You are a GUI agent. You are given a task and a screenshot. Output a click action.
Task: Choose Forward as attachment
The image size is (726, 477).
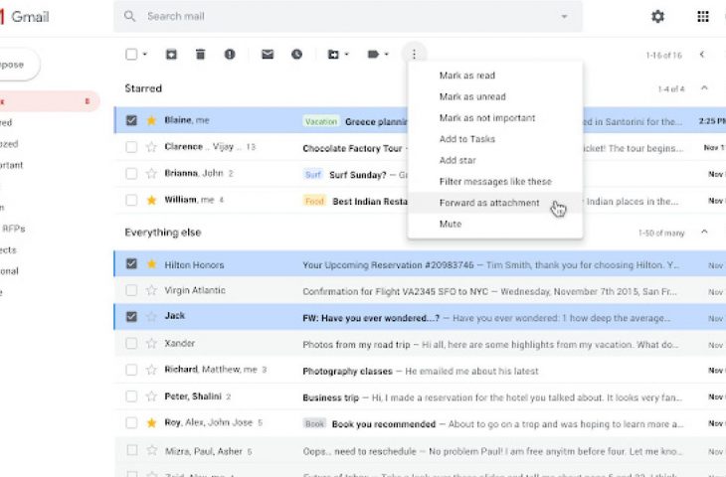coord(495,203)
